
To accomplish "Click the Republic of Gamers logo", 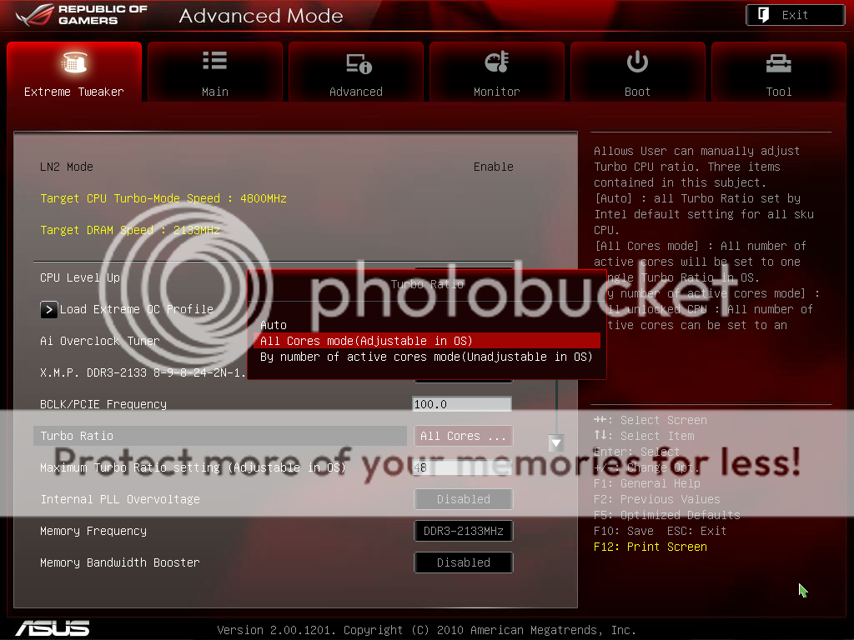I will [82, 15].
